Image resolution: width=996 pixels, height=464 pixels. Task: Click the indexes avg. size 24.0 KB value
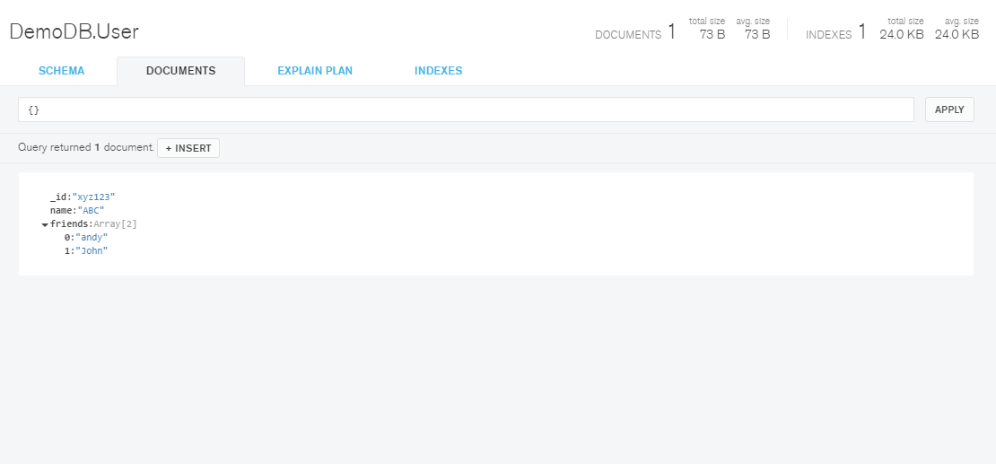957,34
